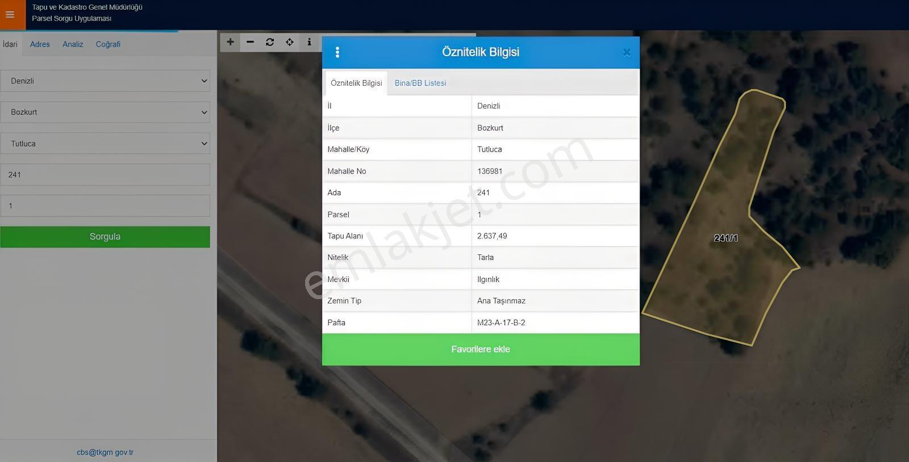Expand the Denizli province dropdown
909x462 pixels.
[x=105, y=81]
